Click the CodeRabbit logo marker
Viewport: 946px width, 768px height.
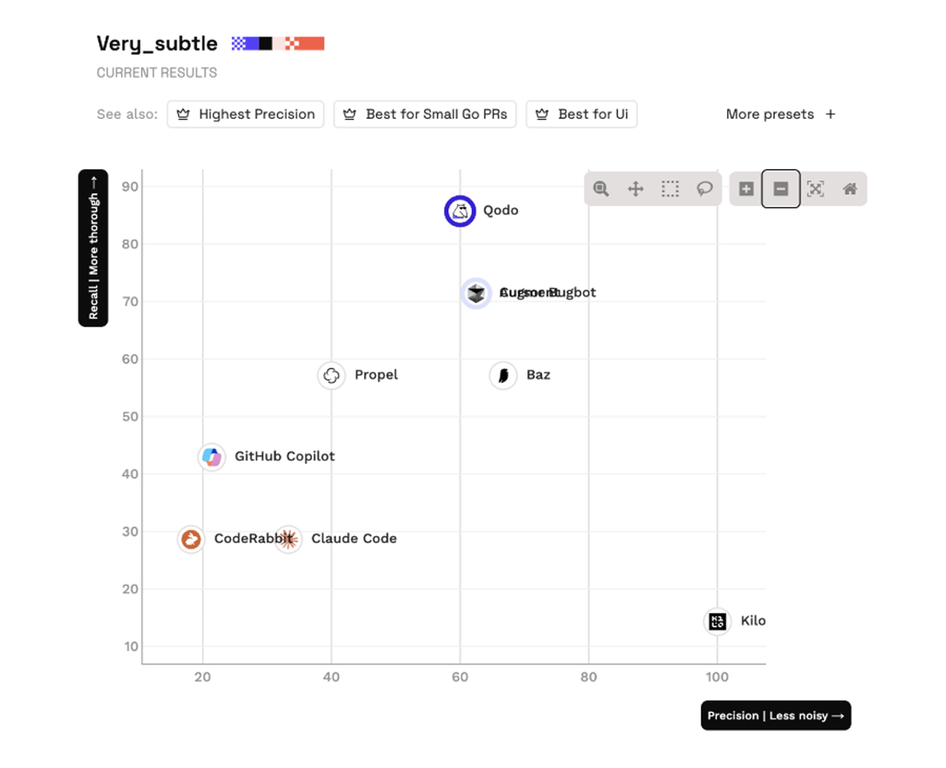pos(191,539)
